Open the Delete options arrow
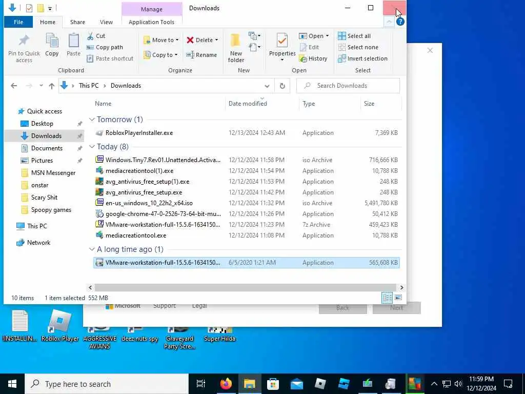The height and width of the screenshot is (394, 525). [217, 40]
